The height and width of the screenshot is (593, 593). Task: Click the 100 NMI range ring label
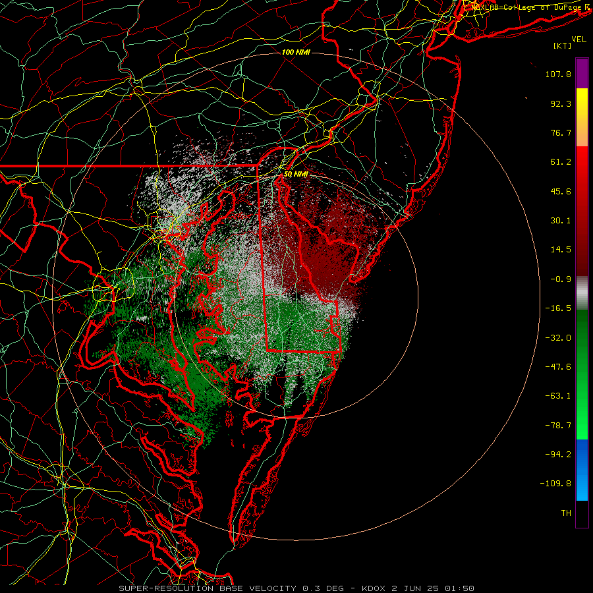coord(296,52)
